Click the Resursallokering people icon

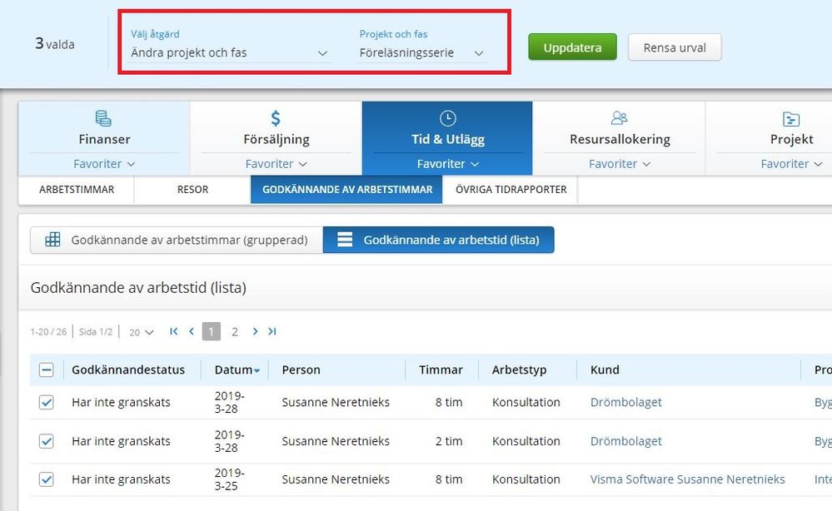(x=620, y=118)
